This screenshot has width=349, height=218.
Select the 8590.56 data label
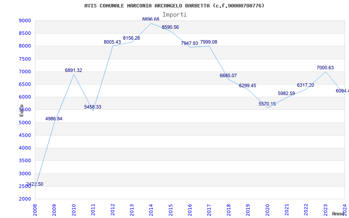click(170, 27)
